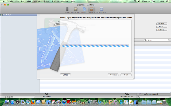171x106 pixels.
Task: Click Add Target in the background window
Action: [46, 95]
